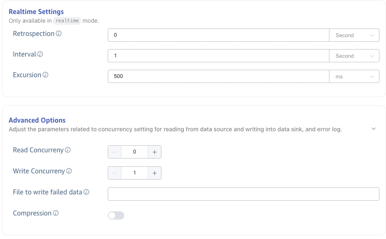Decrease Write Concurreny with minus button

click(115, 173)
